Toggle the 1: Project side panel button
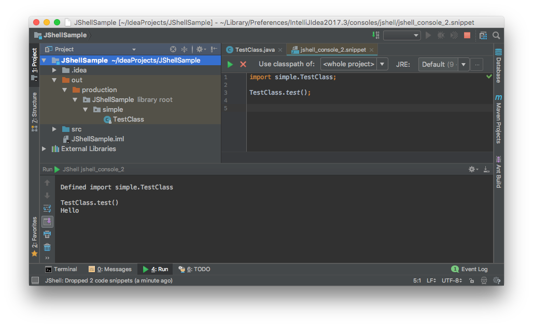This screenshot has width=533, height=327. (34, 64)
